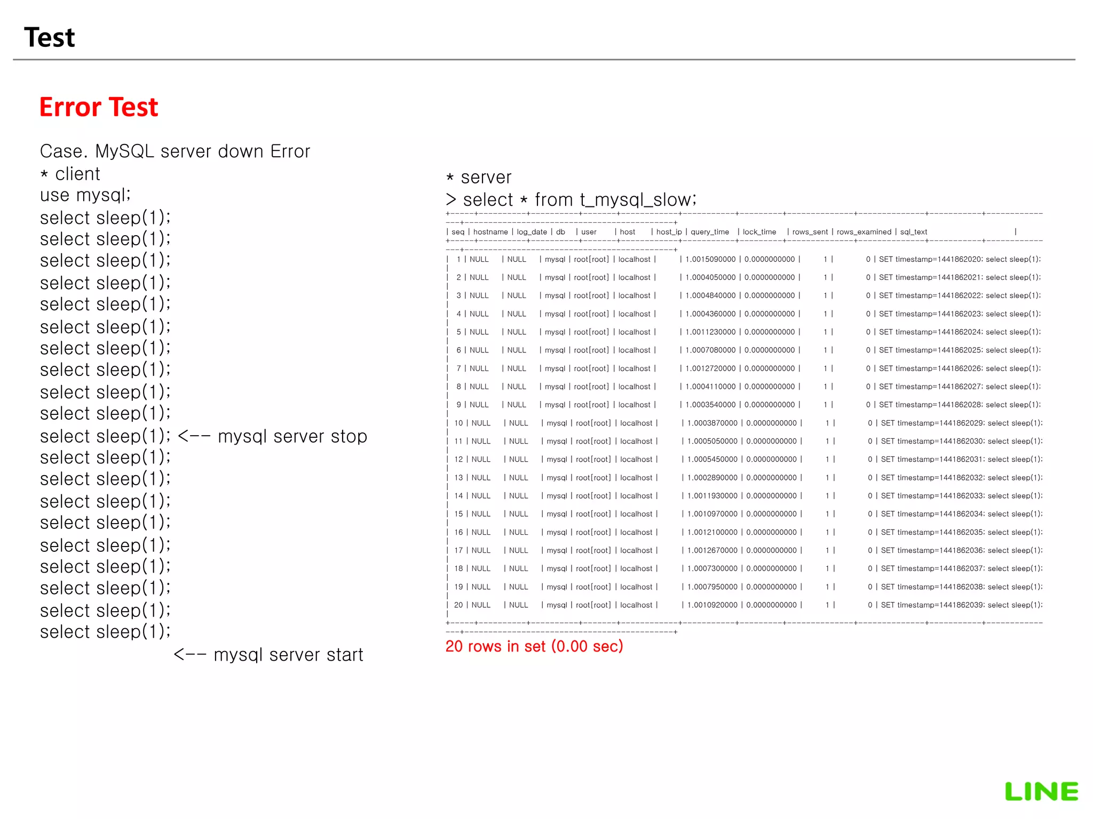Screen dimensions: 1093x819
Task: Click the "seq" column header
Action: pyautogui.click(x=458, y=232)
